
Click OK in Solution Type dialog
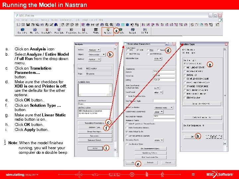pos(192,137)
